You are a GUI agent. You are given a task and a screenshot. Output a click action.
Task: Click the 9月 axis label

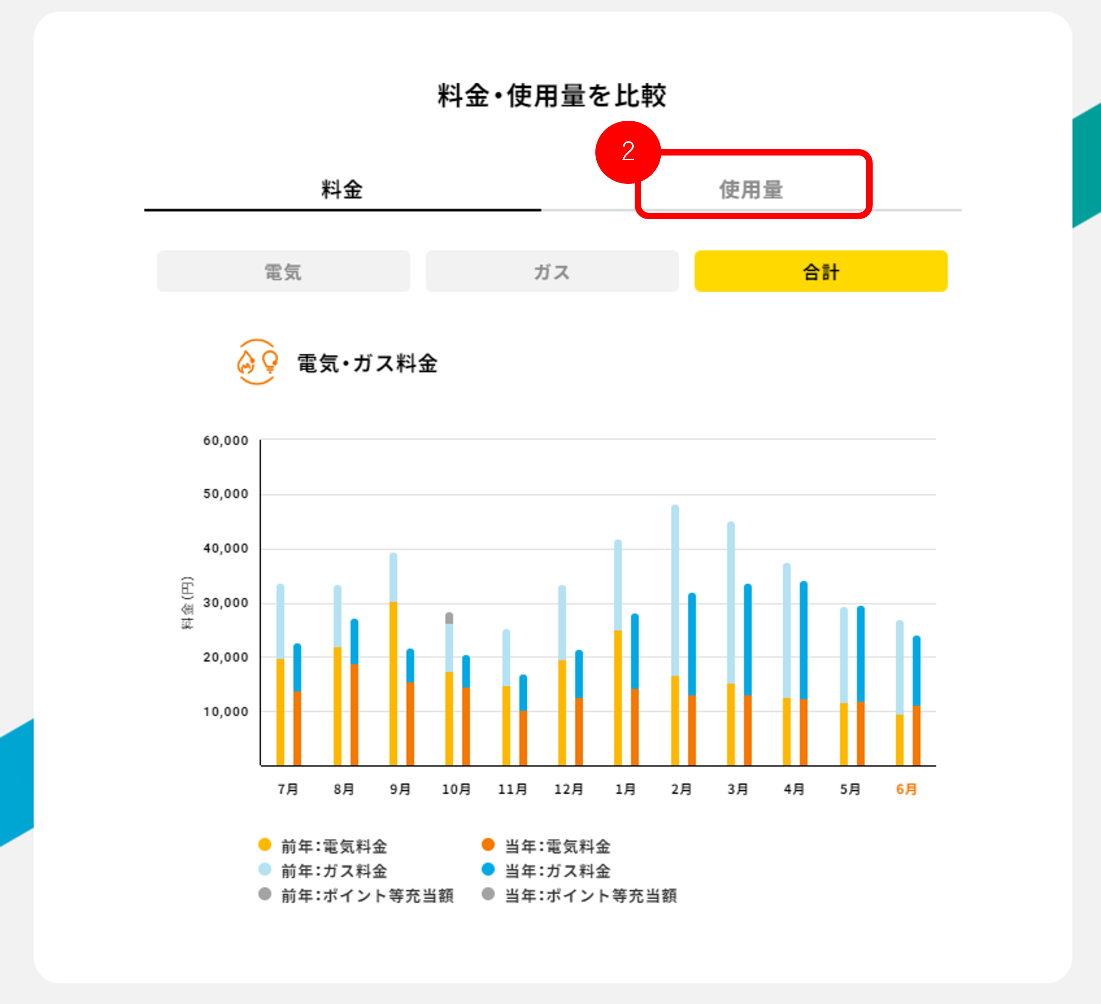(400, 789)
